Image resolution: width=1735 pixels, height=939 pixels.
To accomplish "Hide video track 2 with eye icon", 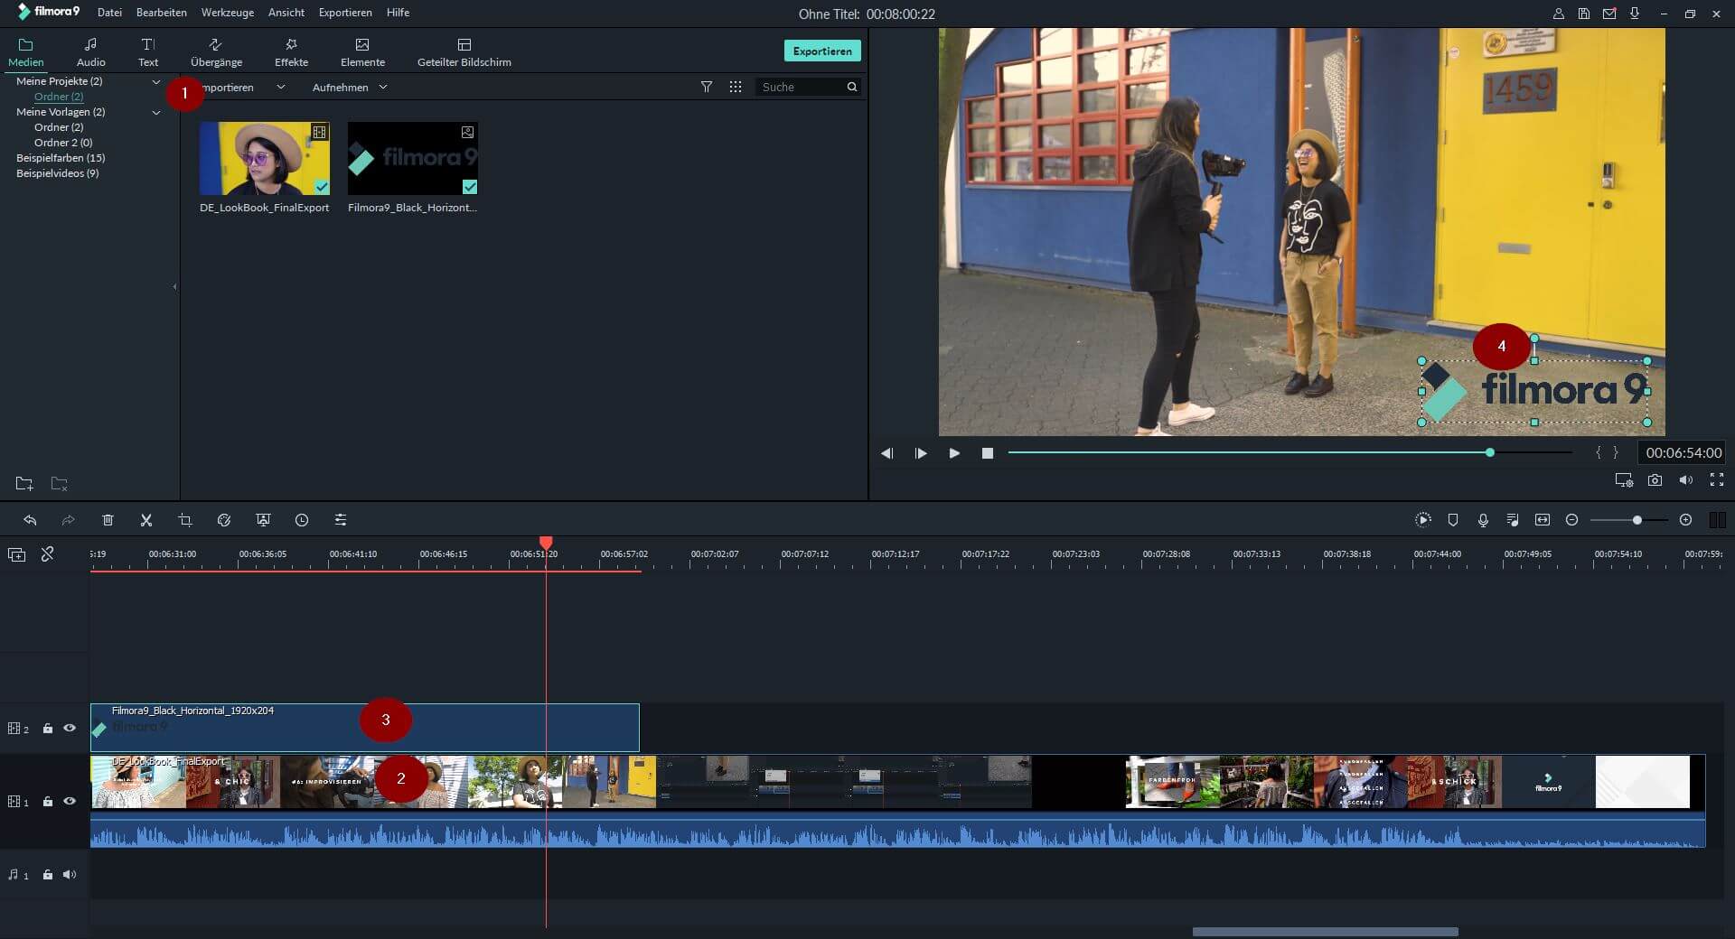I will coord(70,728).
